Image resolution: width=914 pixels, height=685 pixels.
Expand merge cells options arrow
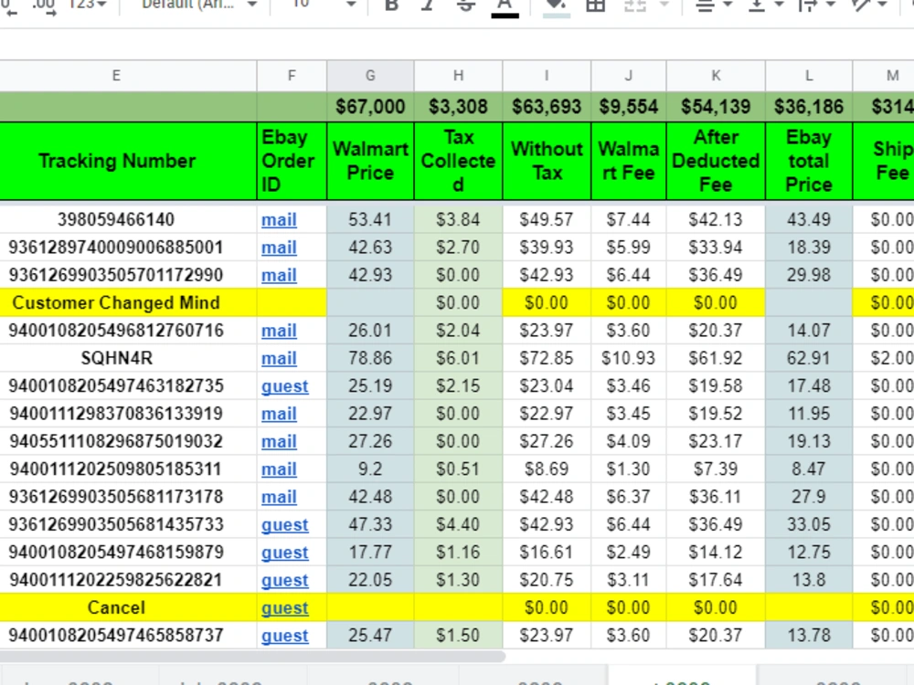[664, 5]
